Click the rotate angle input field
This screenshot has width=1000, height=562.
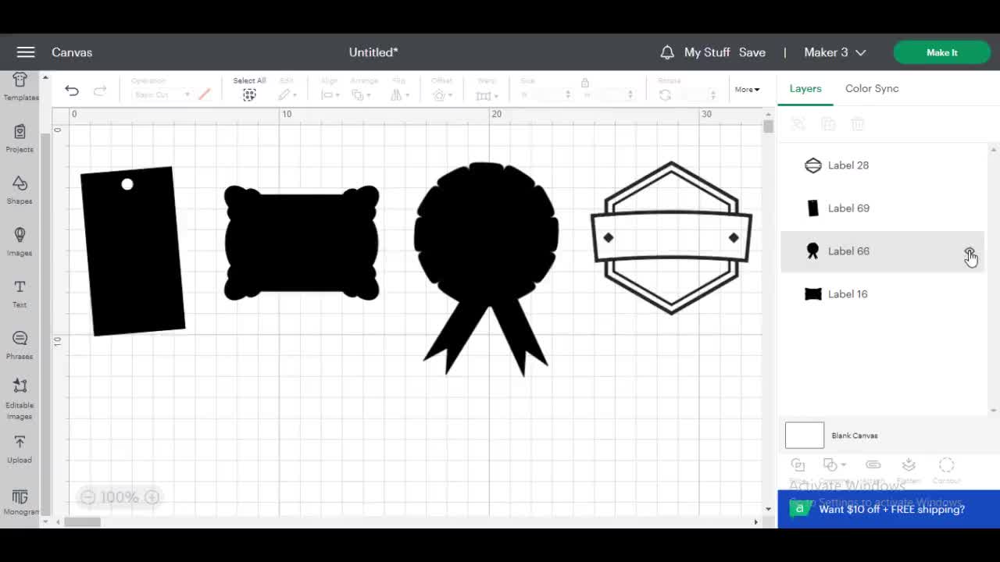point(696,94)
